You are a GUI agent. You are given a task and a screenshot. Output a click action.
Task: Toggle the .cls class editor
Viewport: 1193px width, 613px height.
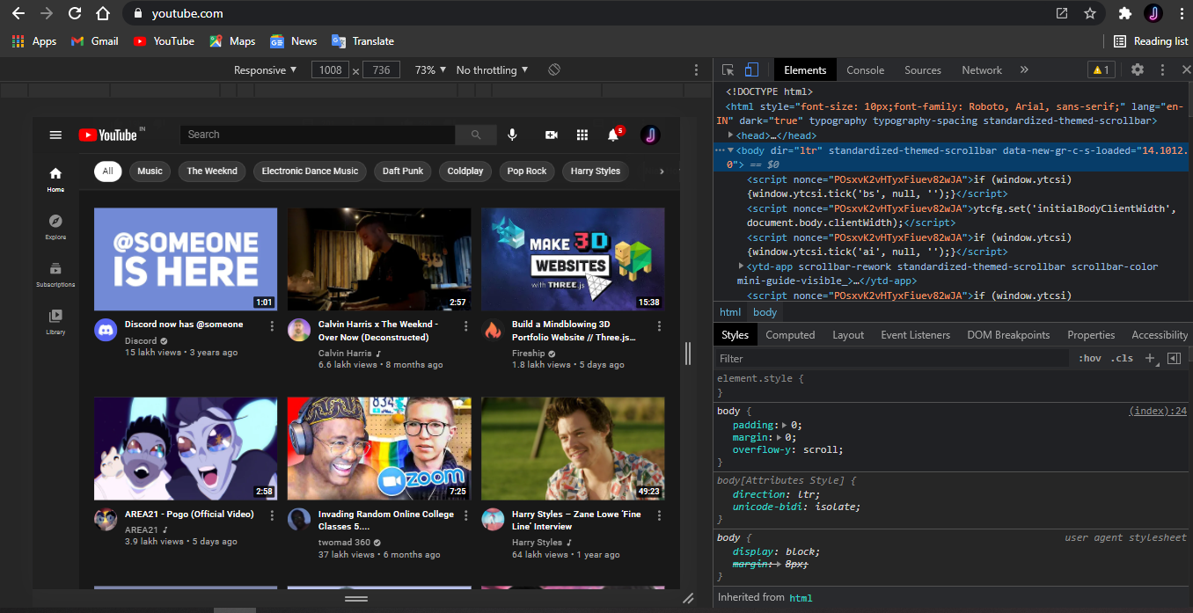point(1122,358)
